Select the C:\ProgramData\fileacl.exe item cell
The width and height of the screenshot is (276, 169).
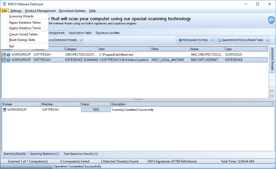116,55
